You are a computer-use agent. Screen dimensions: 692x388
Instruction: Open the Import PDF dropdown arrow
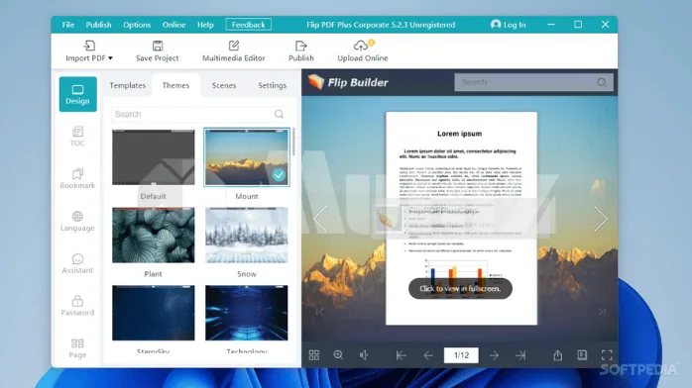pos(110,58)
